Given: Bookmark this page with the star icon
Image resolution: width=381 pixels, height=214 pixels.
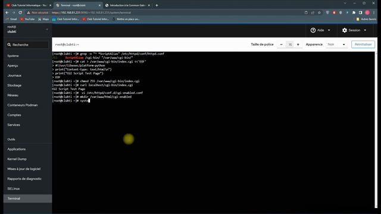Looking at the screenshot, I should 319,12.
